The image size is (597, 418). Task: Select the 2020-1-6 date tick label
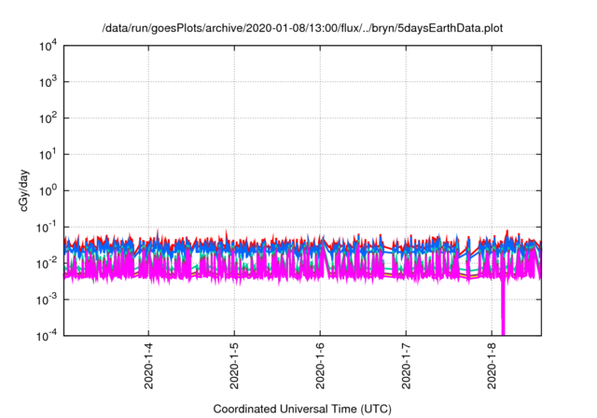[321, 365]
